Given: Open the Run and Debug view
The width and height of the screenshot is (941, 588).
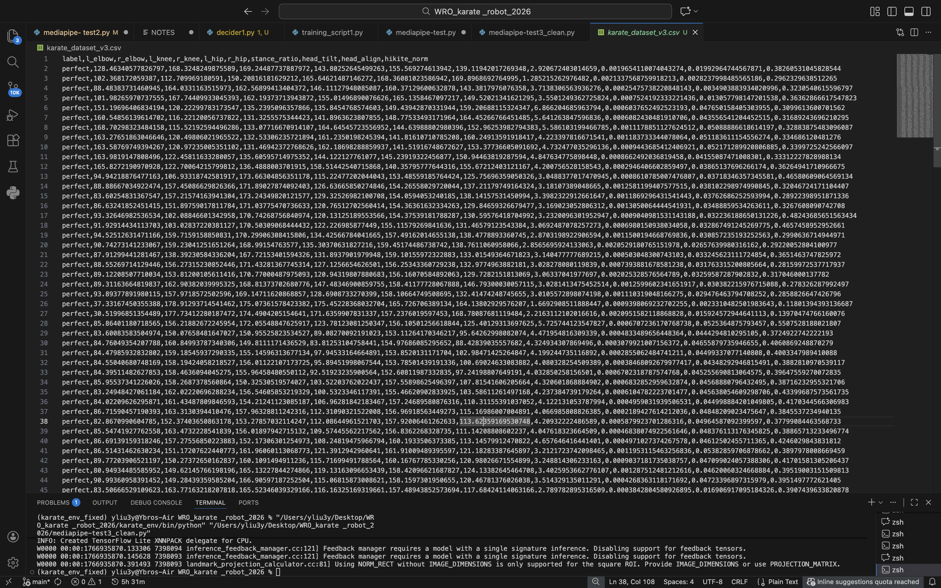Looking at the screenshot, I should [13, 115].
